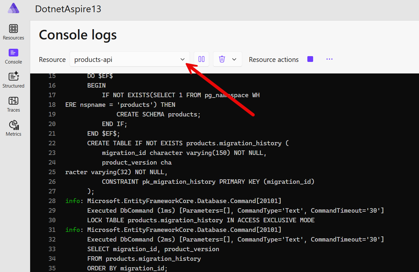Click the Resource actions label
Screen dimensions: 419x272
click(273, 60)
